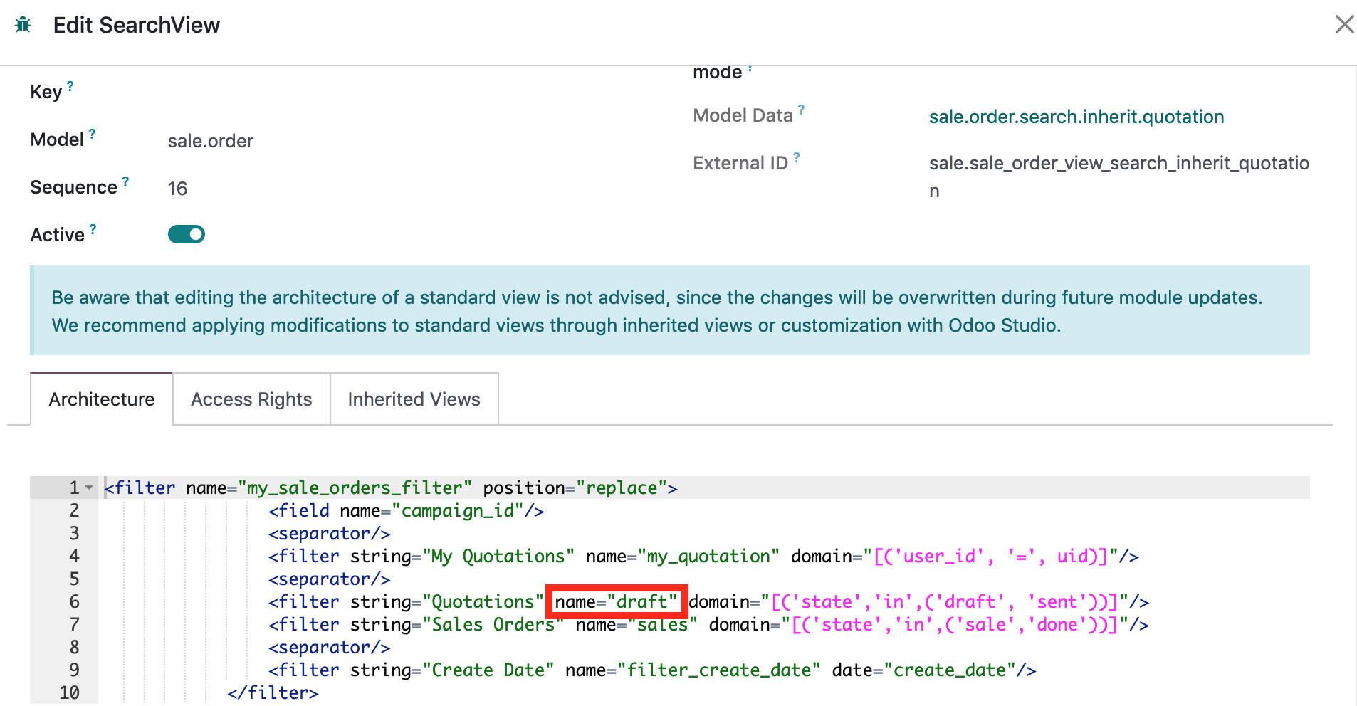Image resolution: width=1357 pixels, height=706 pixels.
Task: Open the help tooltip for Model Data
Action: (802, 108)
